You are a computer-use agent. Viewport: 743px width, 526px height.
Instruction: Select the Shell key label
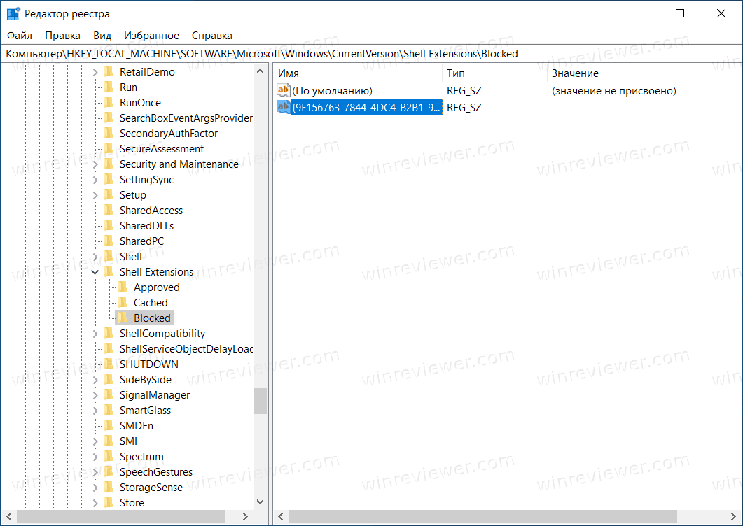131,257
